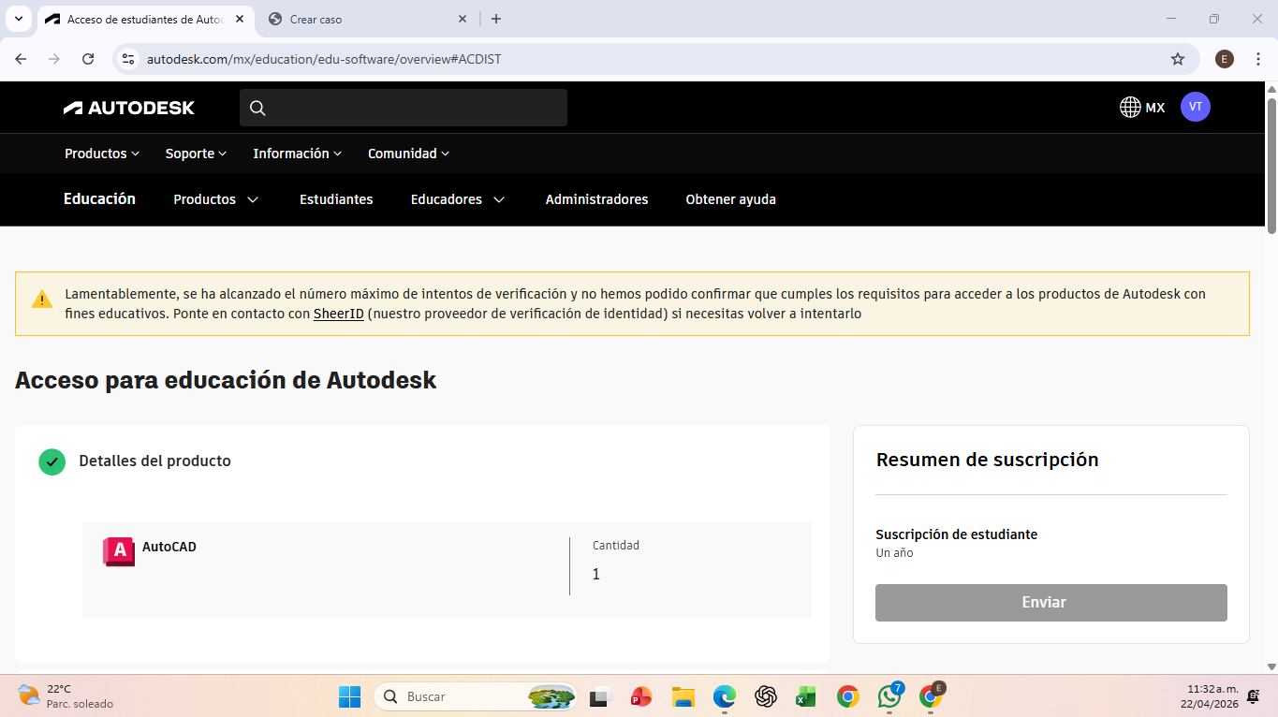1278x717 pixels.
Task: Switch to the Crear caso tab
Action: [x=367, y=19]
